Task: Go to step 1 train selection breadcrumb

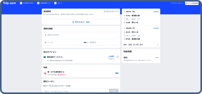Action: (x=27, y=3)
